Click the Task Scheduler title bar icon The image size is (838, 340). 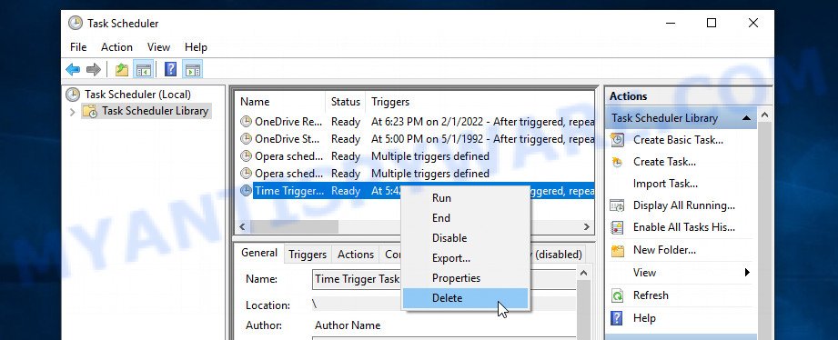pos(76,23)
